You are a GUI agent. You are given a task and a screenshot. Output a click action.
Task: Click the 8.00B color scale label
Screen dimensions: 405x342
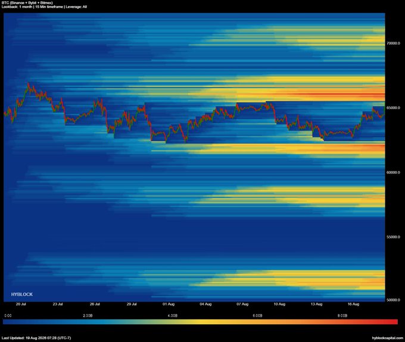click(x=342, y=316)
